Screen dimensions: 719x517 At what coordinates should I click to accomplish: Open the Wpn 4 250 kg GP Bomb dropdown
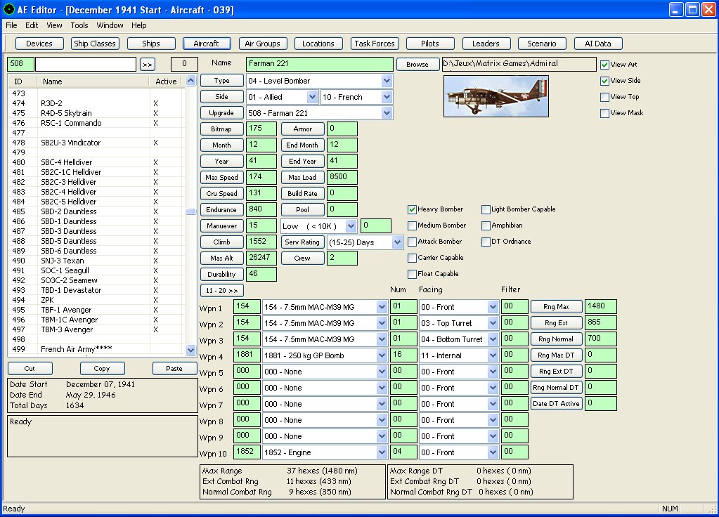pyautogui.click(x=382, y=355)
